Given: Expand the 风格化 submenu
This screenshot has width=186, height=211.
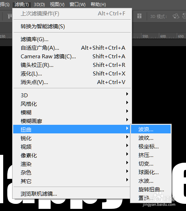Looking at the screenshot, I should (x=72, y=104).
